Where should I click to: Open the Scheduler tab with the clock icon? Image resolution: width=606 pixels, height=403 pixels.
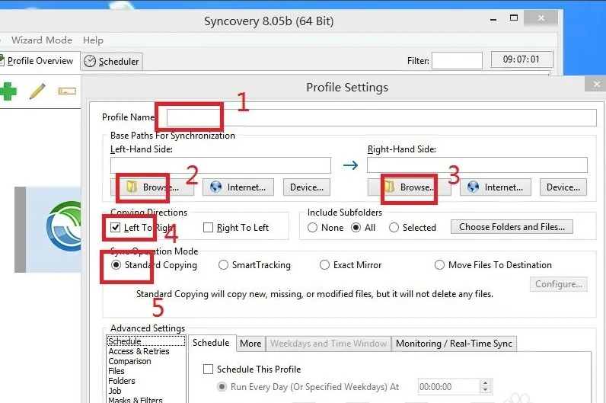[112, 61]
